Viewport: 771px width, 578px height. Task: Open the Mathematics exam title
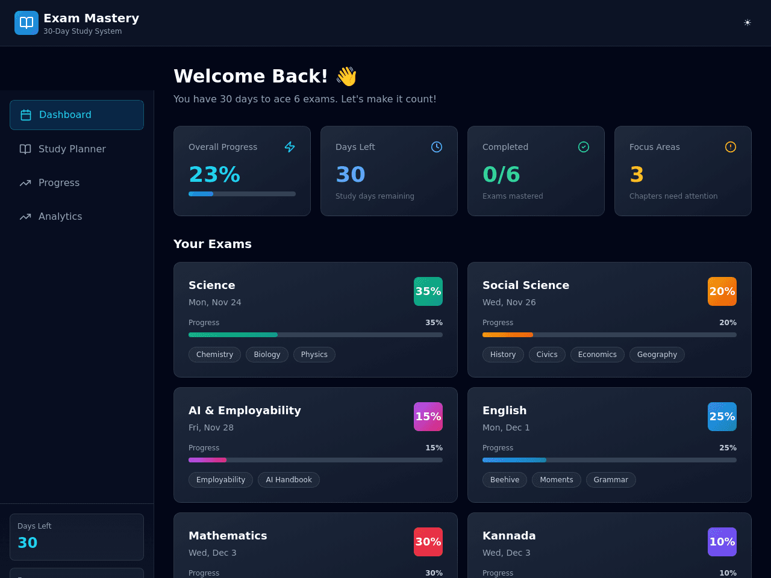click(x=228, y=536)
